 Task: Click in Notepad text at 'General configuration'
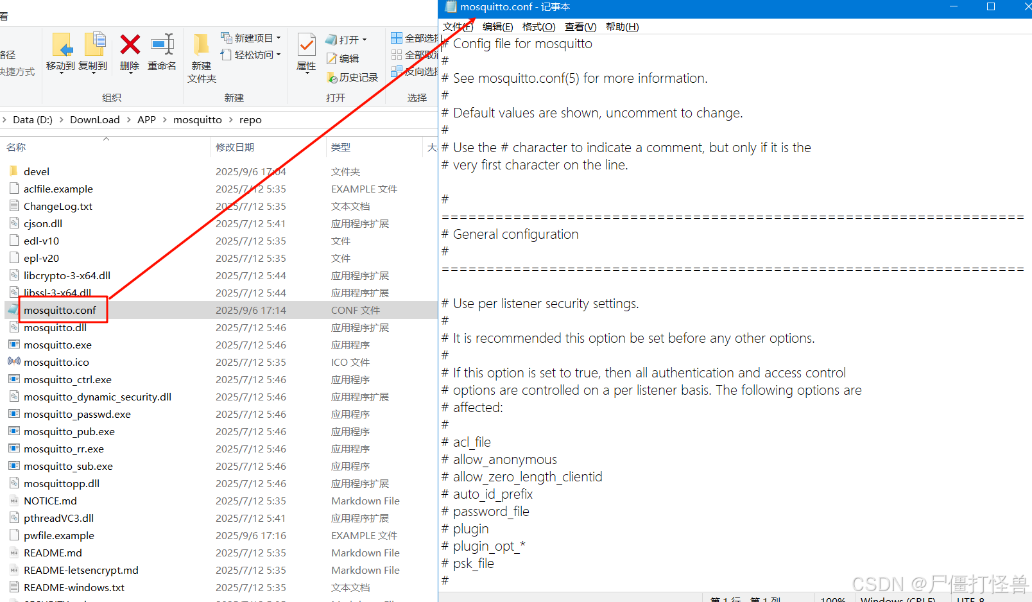click(515, 234)
